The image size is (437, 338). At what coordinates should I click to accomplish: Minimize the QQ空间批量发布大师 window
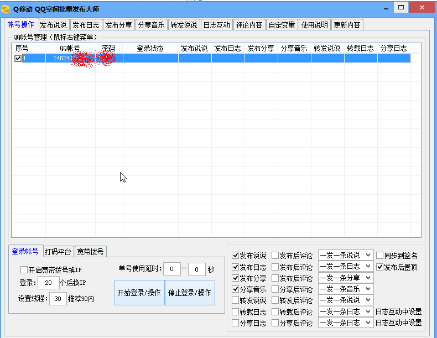[x=386, y=9]
